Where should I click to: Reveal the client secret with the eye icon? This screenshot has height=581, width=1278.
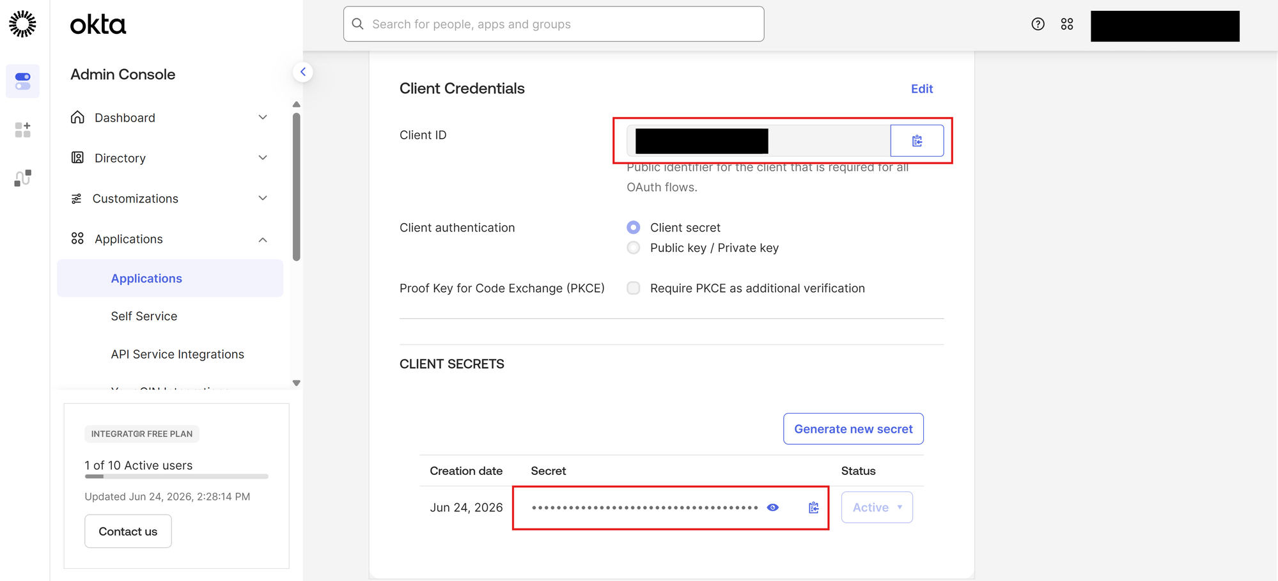(x=772, y=507)
